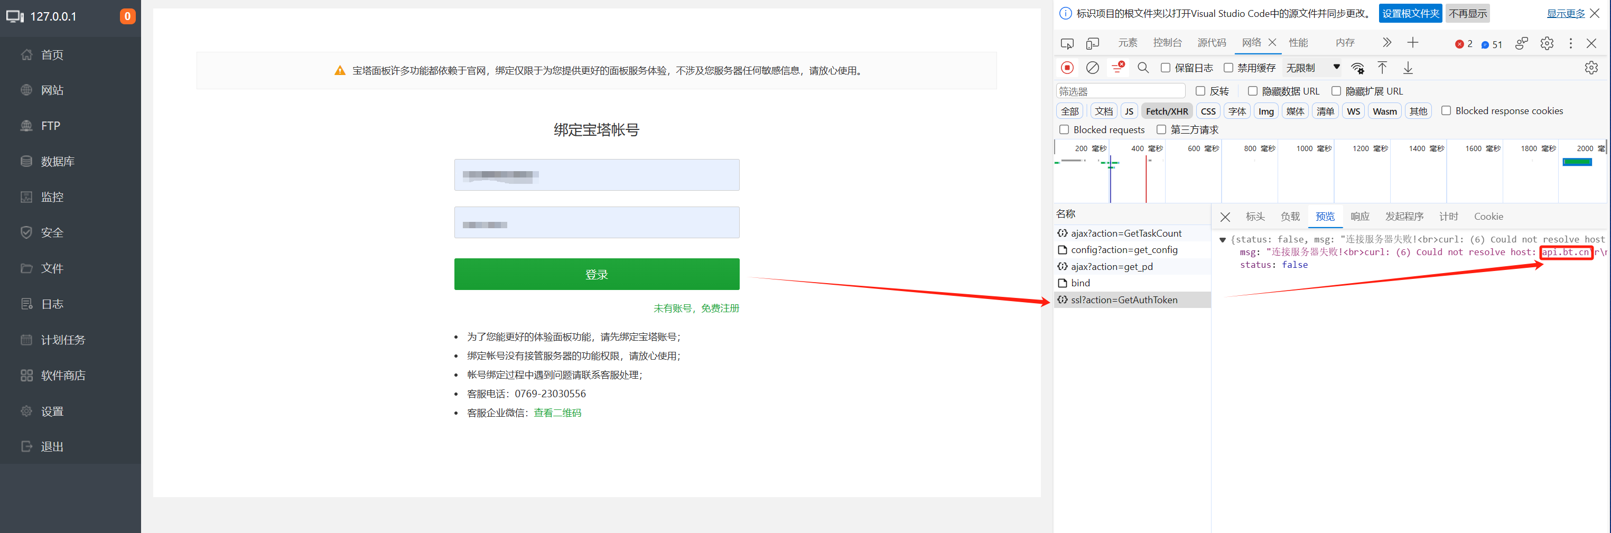Stop recording network log
Viewport: 1611px width, 533px height.
(1067, 68)
